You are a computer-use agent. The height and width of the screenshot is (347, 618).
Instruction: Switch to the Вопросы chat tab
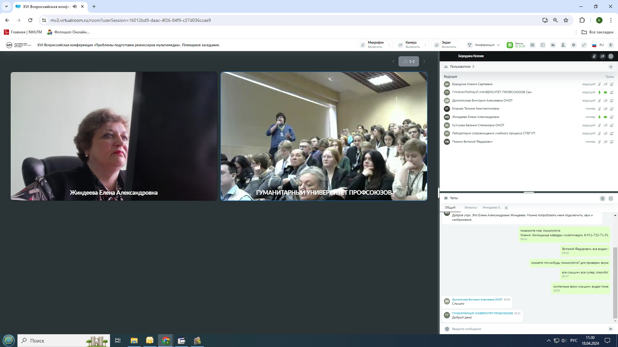click(x=471, y=208)
